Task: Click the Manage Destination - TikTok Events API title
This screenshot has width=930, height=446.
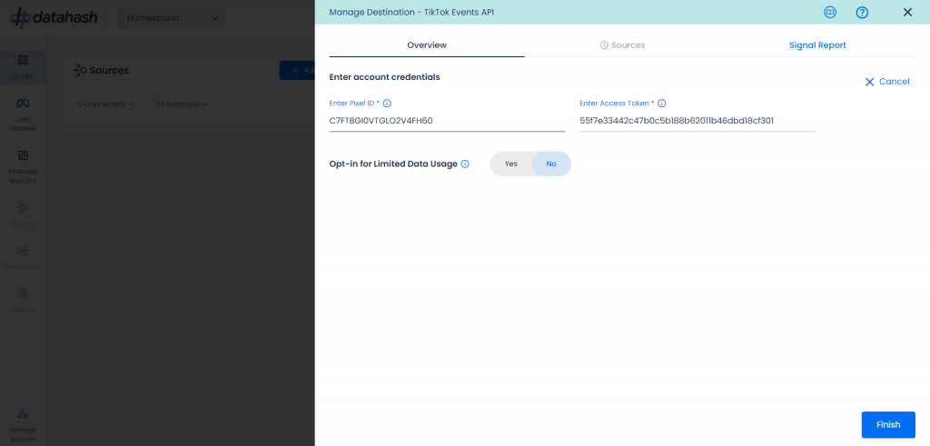Action: click(x=411, y=13)
